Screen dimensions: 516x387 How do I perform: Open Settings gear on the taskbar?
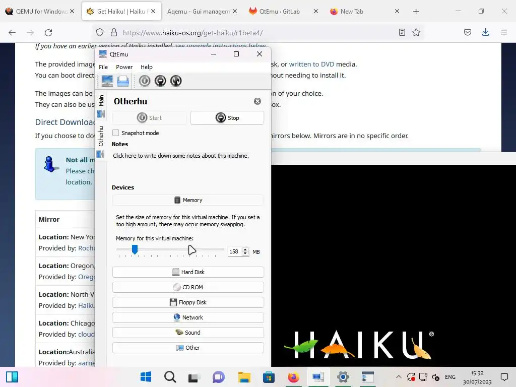[x=343, y=377]
